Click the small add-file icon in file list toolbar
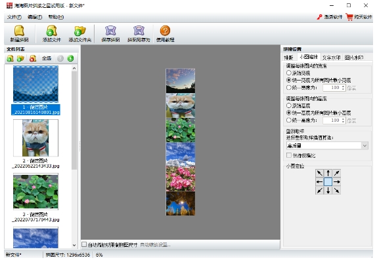377x260 pixels. click(10, 58)
